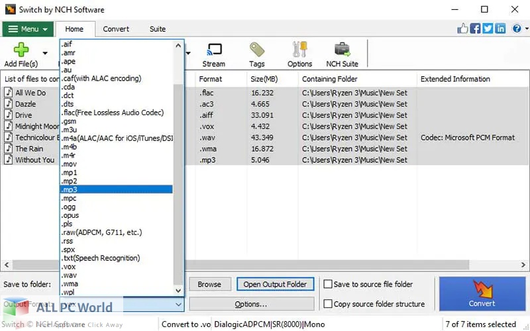The width and height of the screenshot is (530, 331).
Task: Open the blue help question mark
Action: pos(517,28)
